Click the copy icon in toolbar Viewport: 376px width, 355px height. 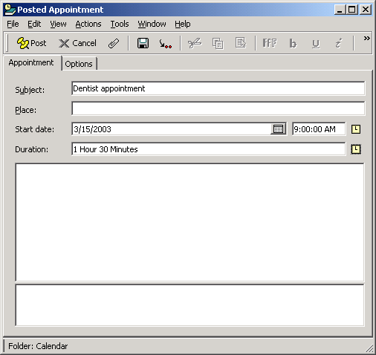tap(218, 44)
